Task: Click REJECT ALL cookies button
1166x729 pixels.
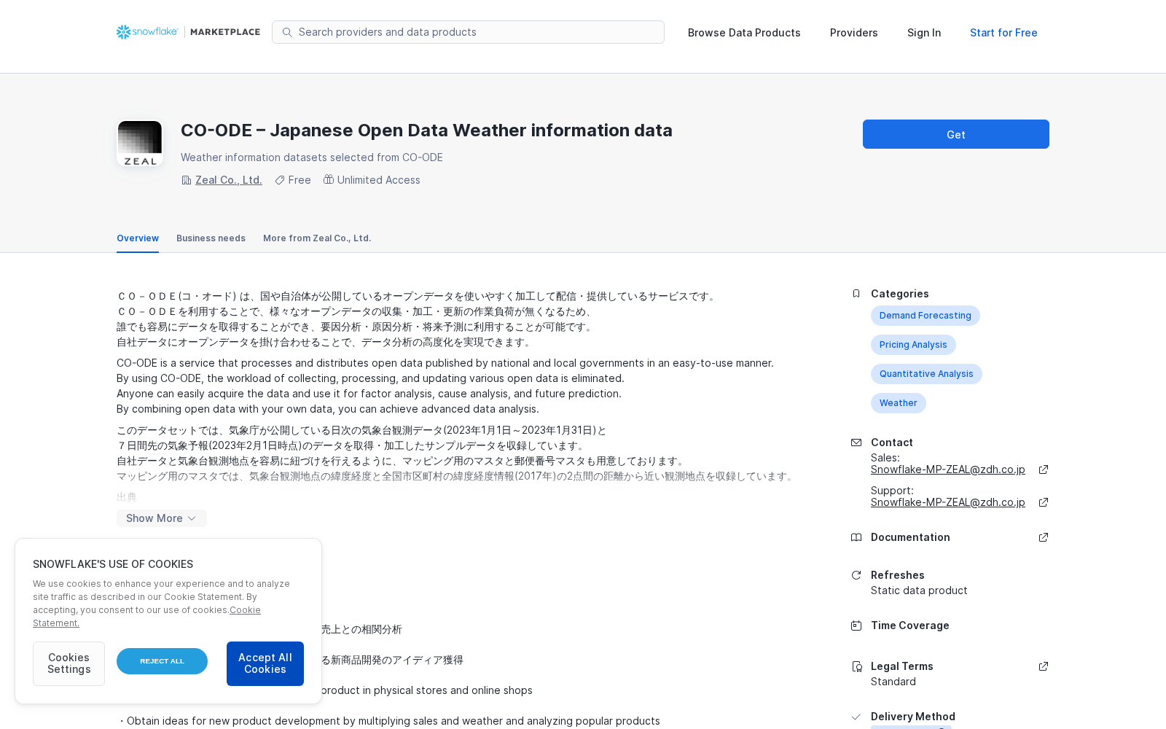Action: (x=162, y=661)
